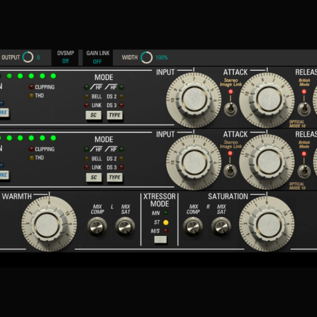Click upper channel DS 3 LED

point(121,105)
